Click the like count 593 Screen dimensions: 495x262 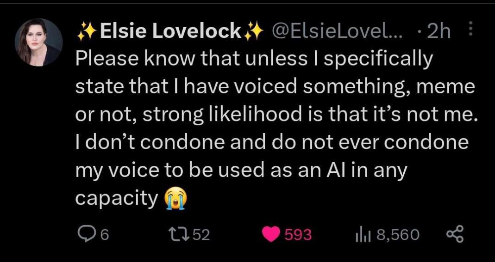[298, 235]
